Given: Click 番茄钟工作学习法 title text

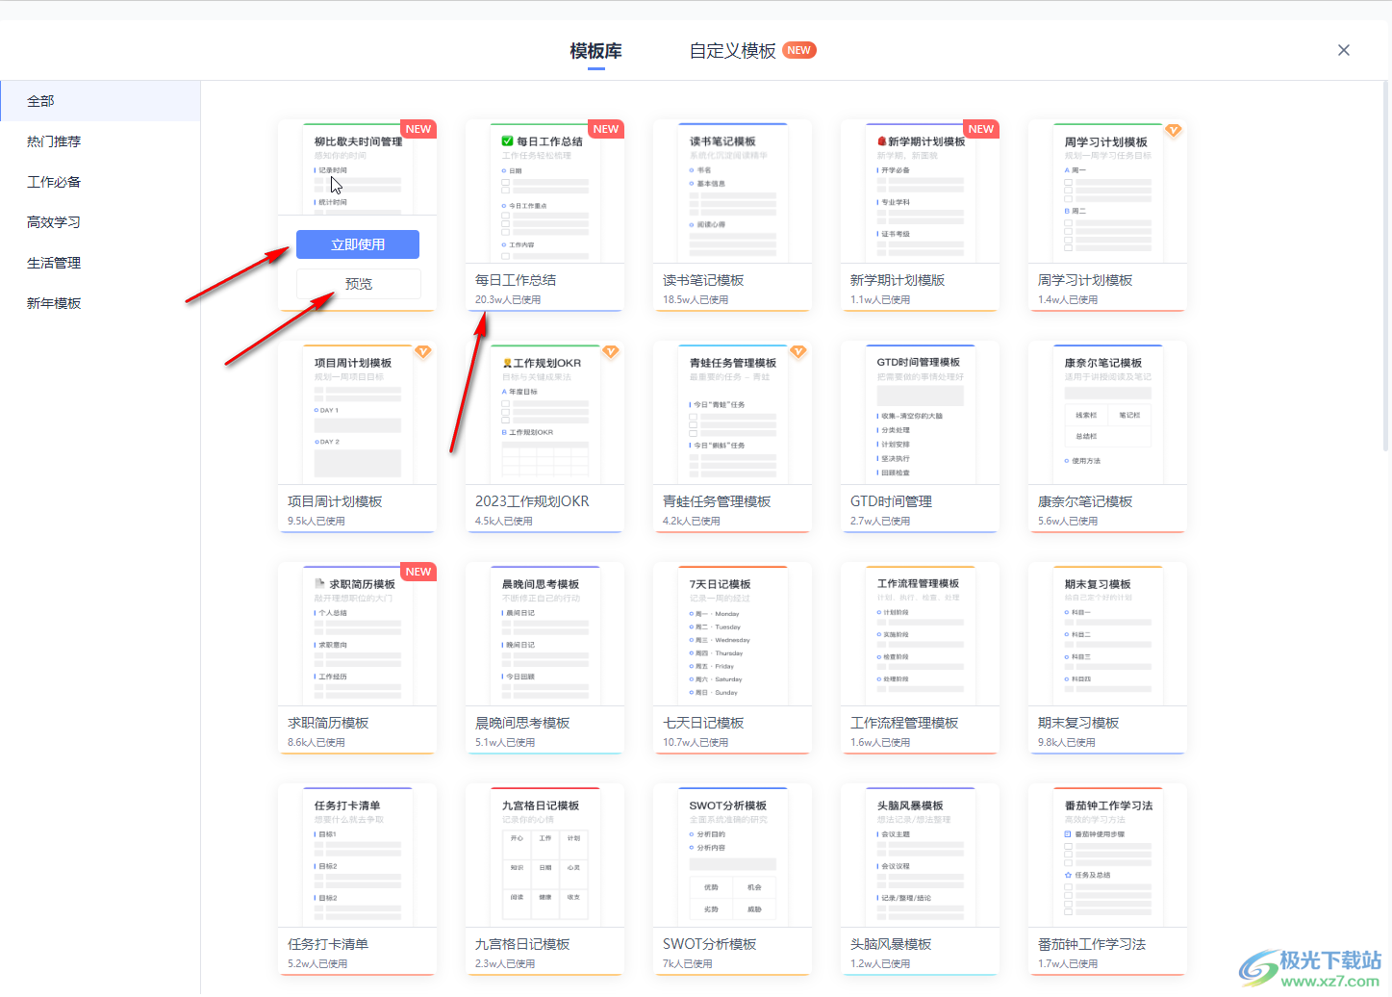Looking at the screenshot, I should click(1092, 944).
